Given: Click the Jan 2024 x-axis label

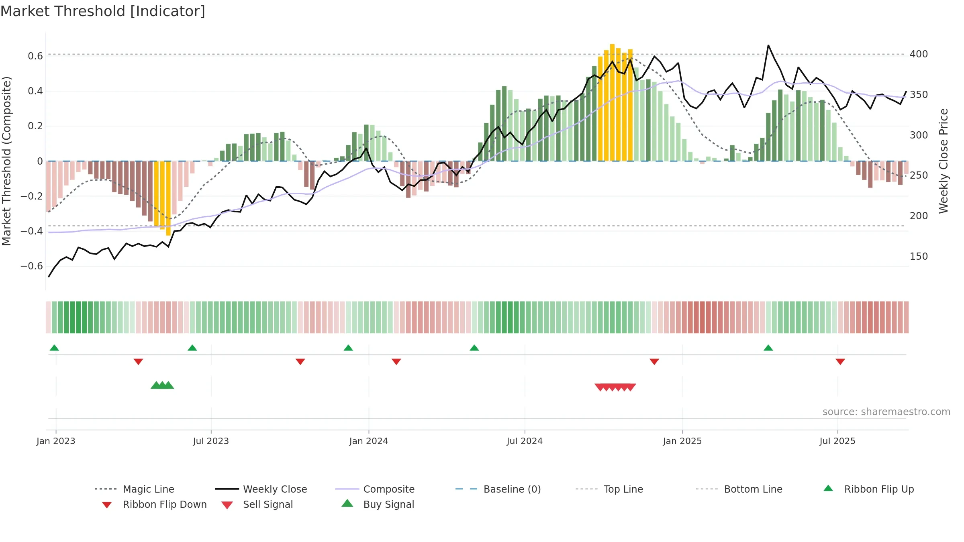Looking at the screenshot, I should 369,441.
